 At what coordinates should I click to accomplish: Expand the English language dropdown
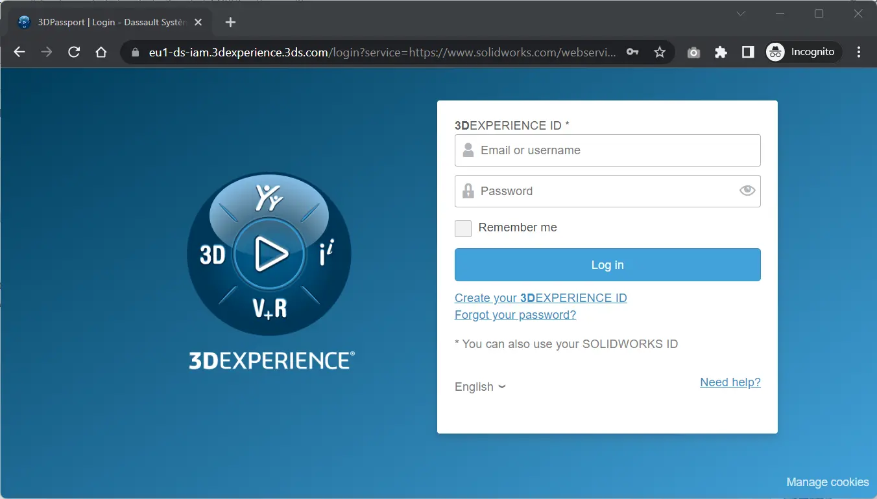pos(480,387)
